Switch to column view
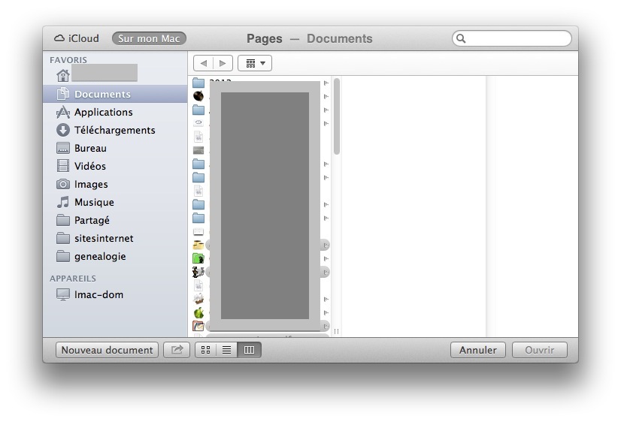621x422 pixels. pyautogui.click(x=249, y=350)
